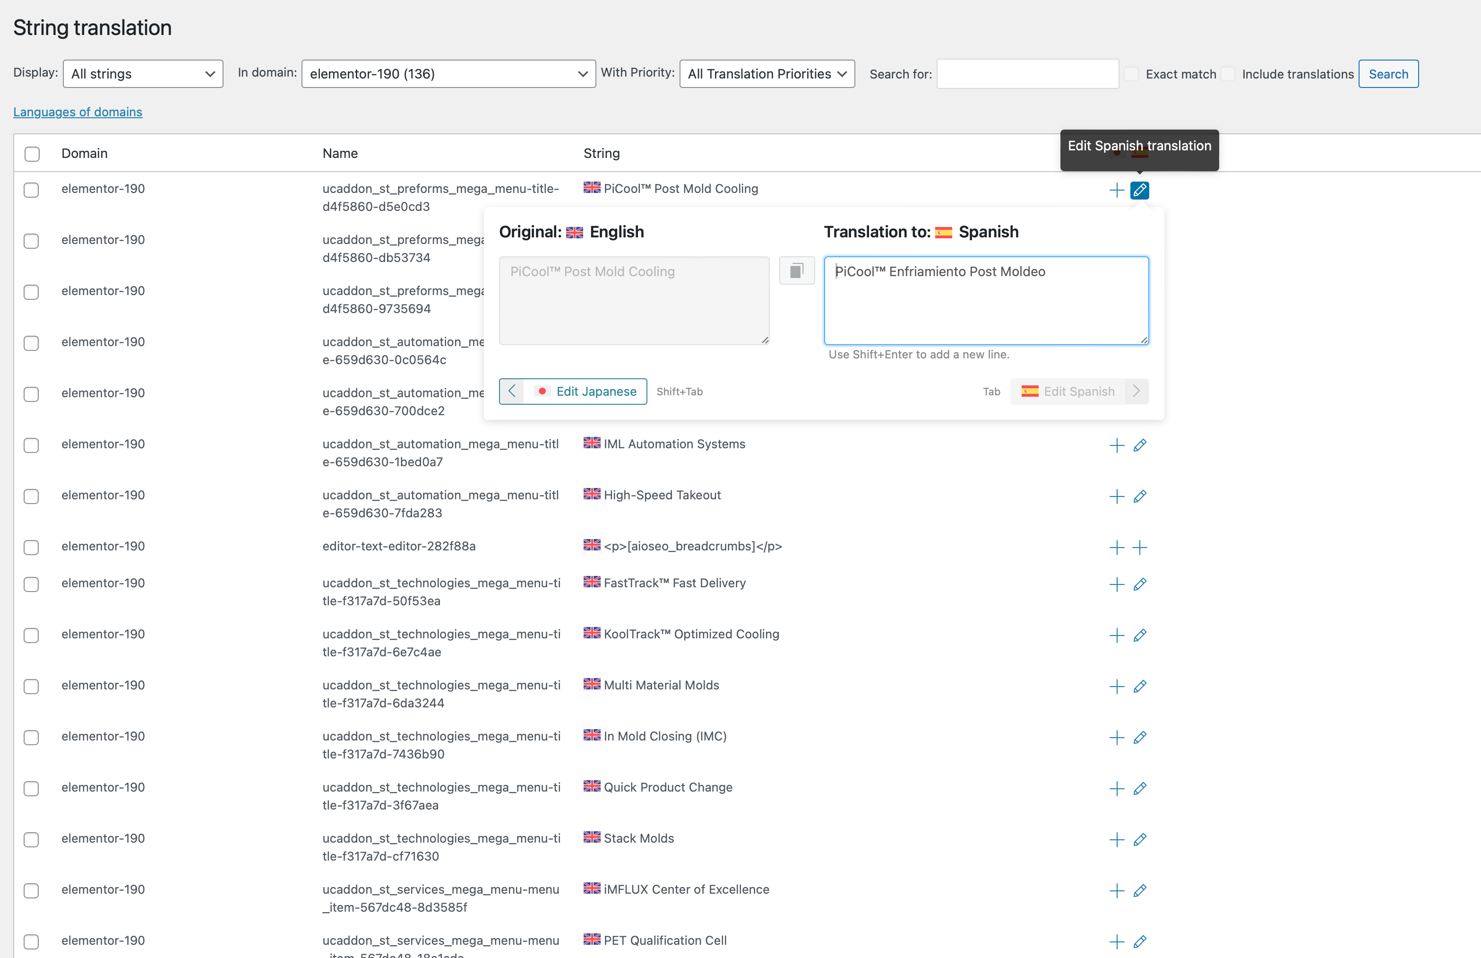The height and width of the screenshot is (958, 1481).
Task: Click into the Search for text field
Action: tap(1027, 74)
